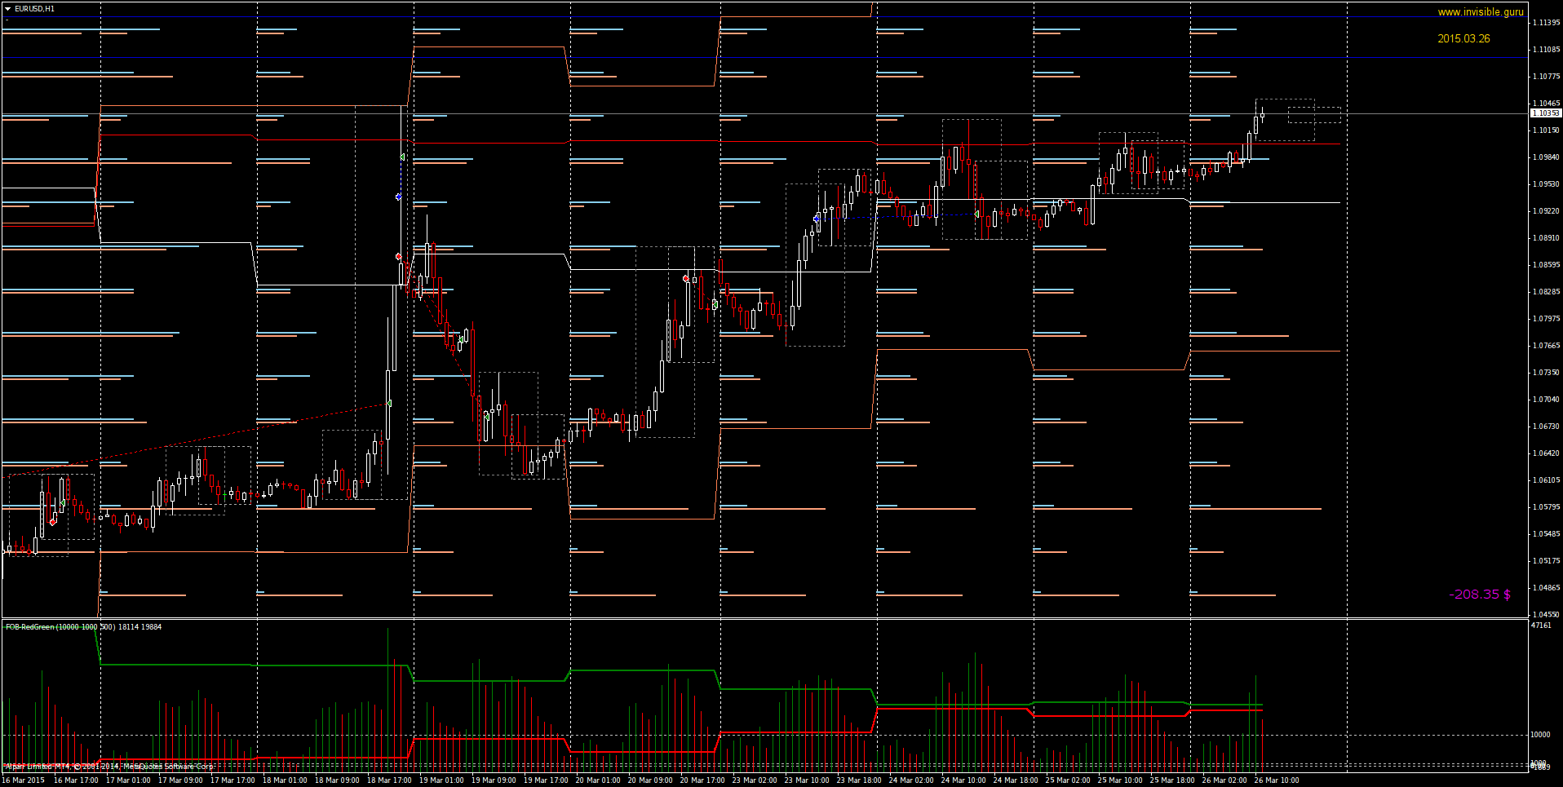Open the chart dropdown arrow beside EURUSD,H1
1563x787 pixels.
coord(8,9)
